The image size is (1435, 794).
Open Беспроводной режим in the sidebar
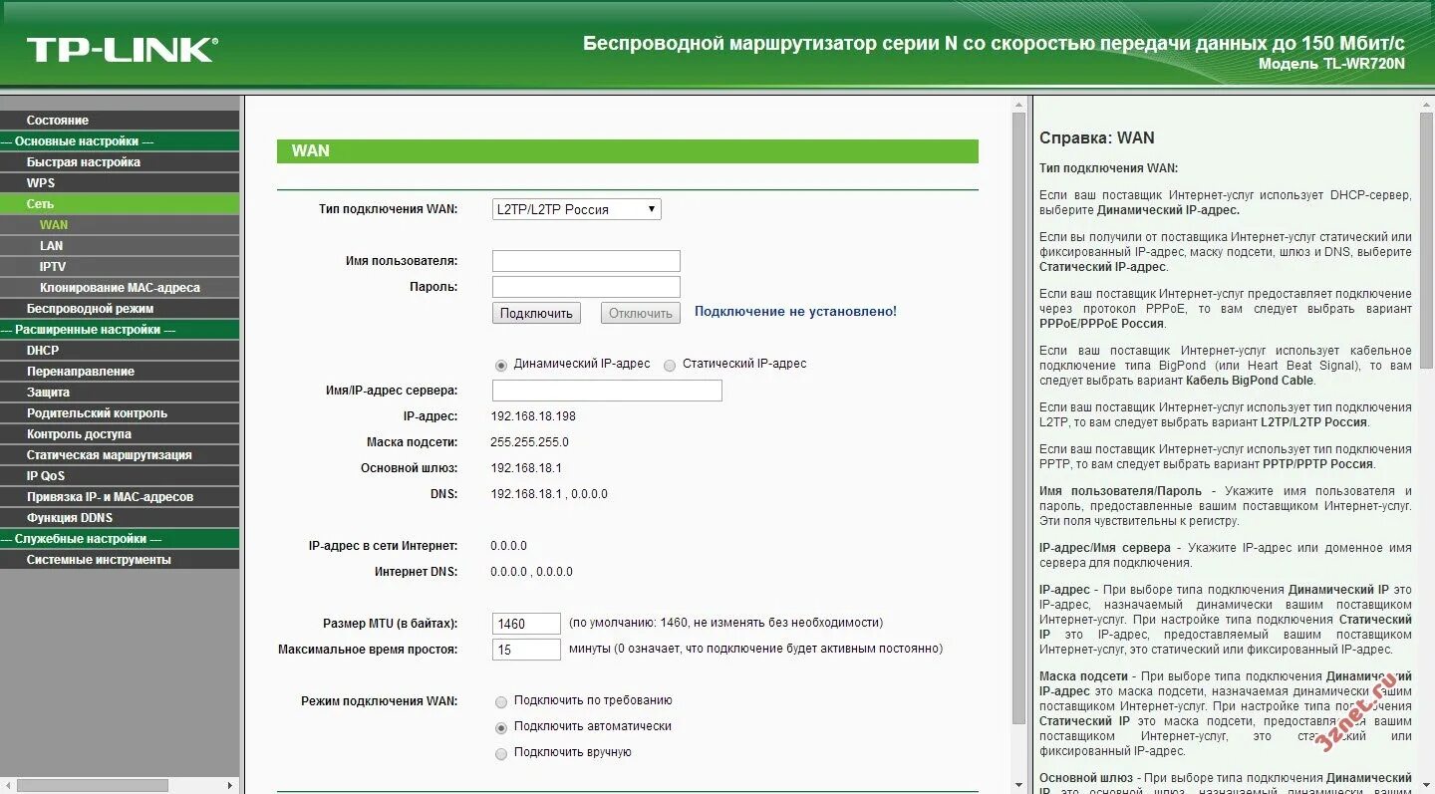pyautogui.click(x=120, y=308)
